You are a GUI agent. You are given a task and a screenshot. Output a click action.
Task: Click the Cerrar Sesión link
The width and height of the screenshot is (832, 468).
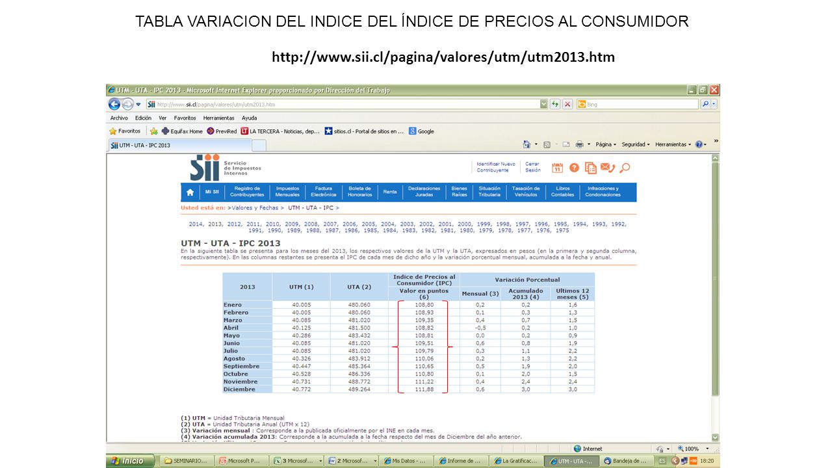[532, 167]
